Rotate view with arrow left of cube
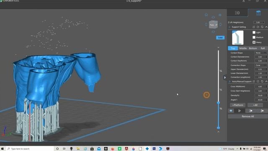This screenshot has height=151, width=268. (x=206, y=24)
